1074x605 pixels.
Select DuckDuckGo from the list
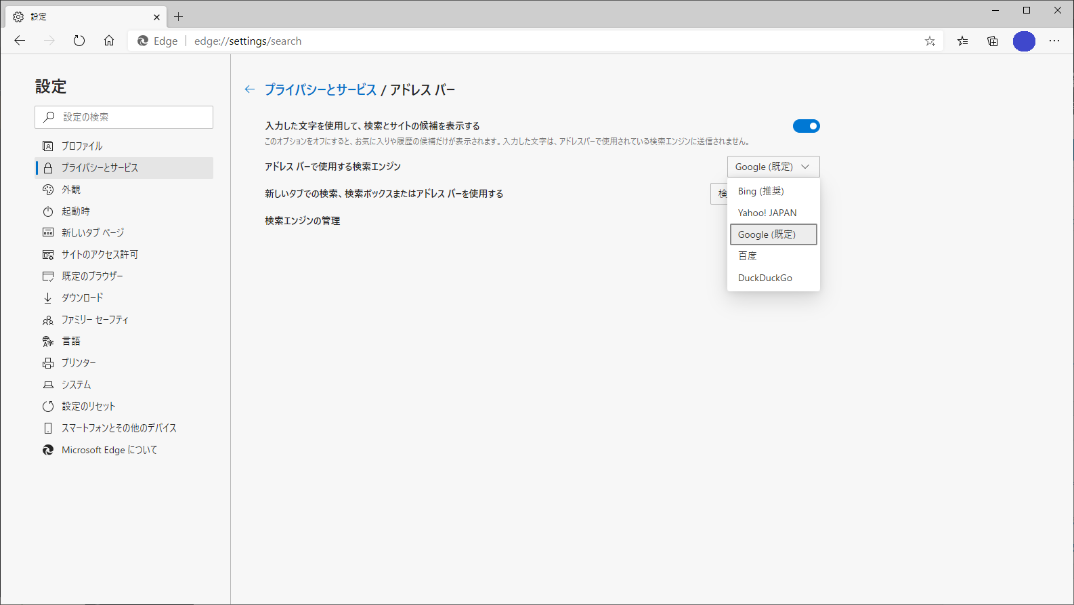click(x=773, y=278)
